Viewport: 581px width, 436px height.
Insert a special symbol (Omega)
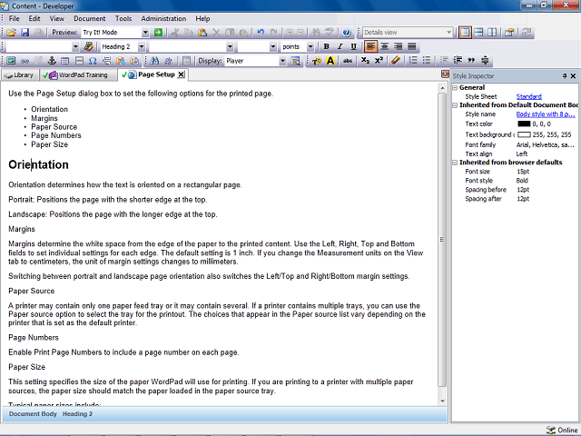pyautogui.click(x=93, y=61)
